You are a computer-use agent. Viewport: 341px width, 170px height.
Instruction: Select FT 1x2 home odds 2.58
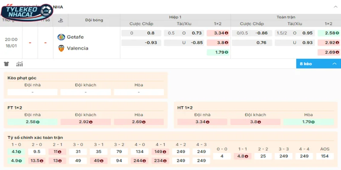32,122
